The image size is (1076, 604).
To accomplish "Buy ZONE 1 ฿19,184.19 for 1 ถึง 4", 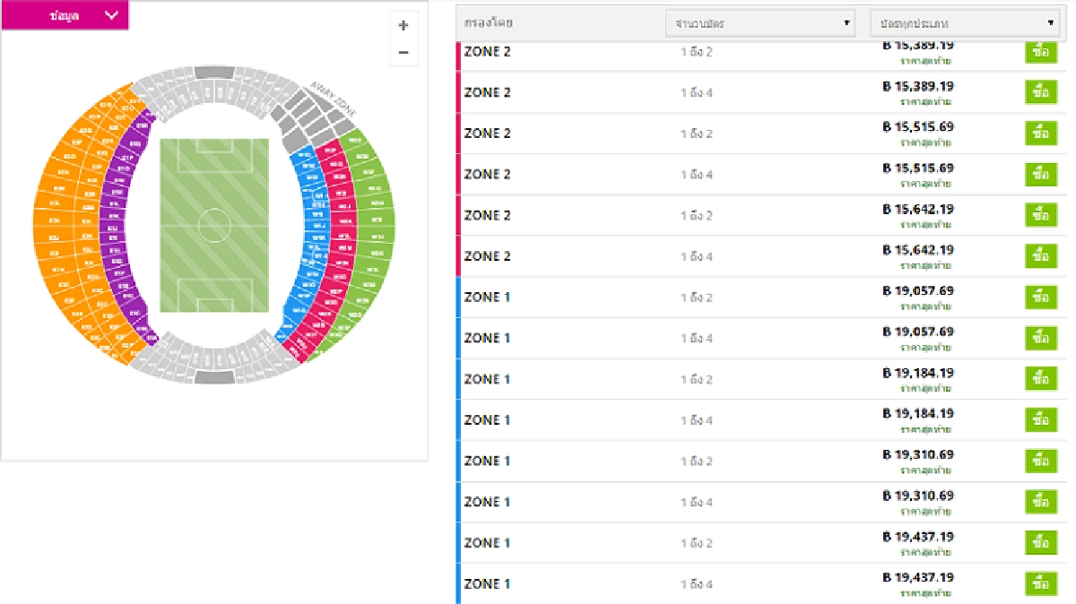I will pyautogui.click(x=1040, y=420).
